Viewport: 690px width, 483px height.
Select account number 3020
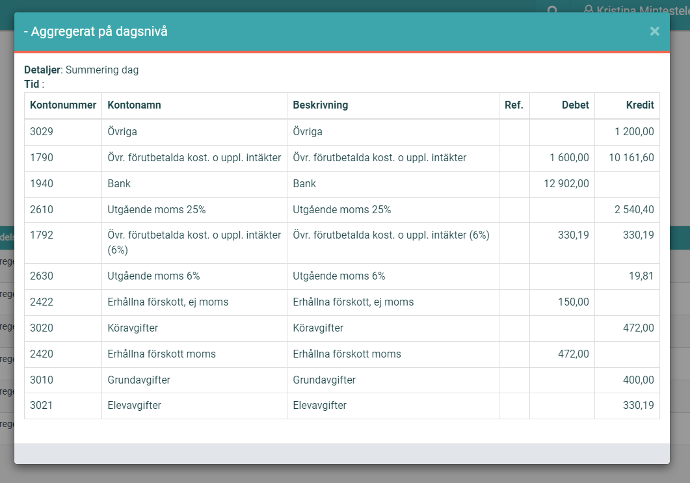pyautogui.click(x=42, y=328)
